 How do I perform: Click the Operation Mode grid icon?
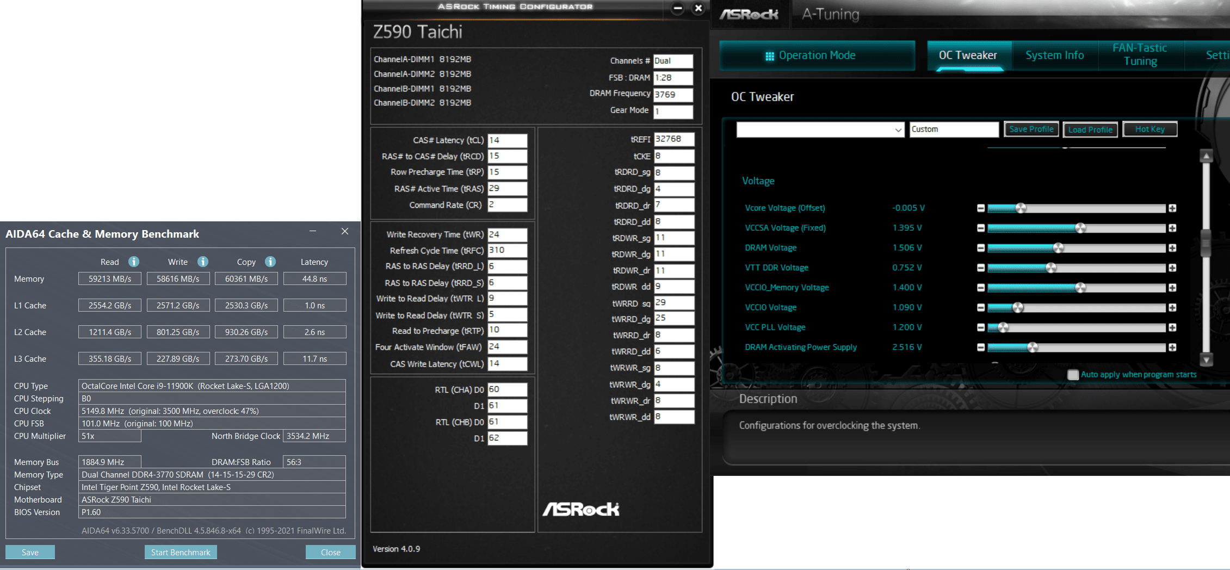point(770,56)
